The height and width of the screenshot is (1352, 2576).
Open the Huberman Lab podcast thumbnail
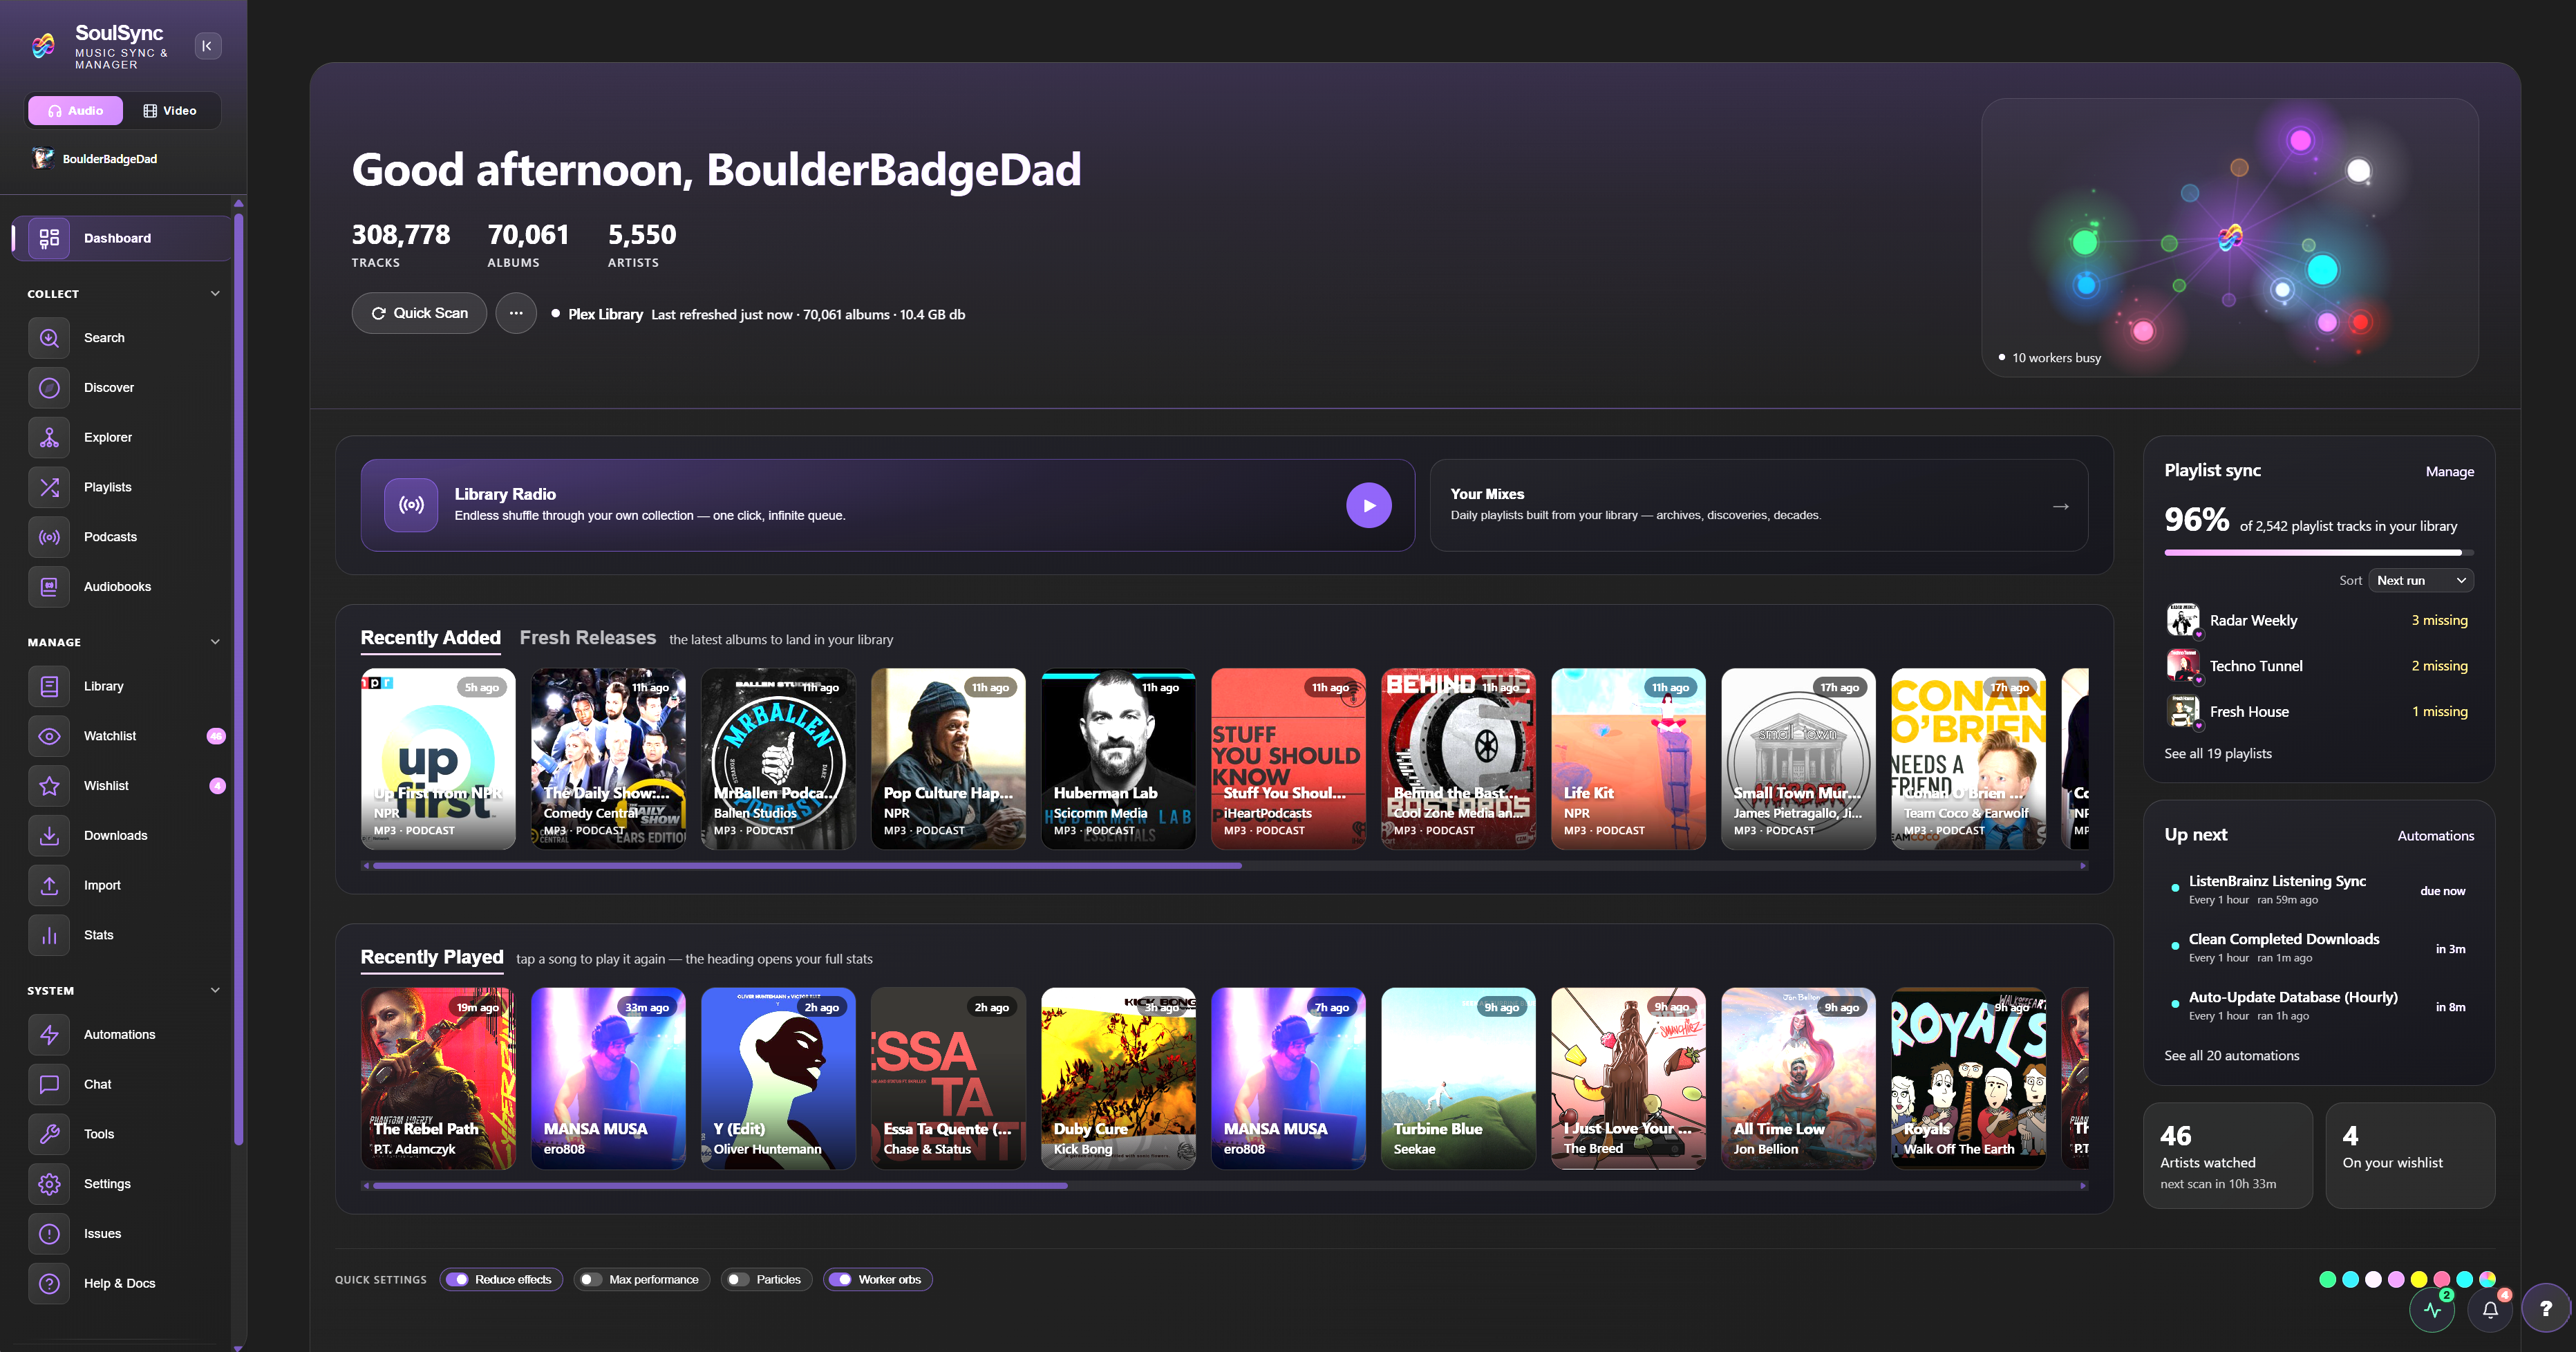tap(1118, 759)
